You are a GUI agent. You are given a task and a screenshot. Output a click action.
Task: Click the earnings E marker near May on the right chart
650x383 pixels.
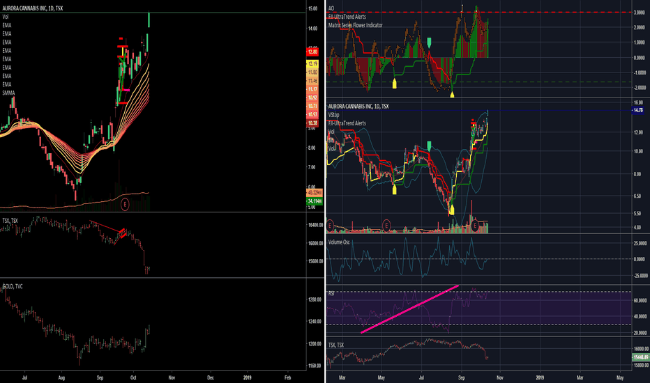[386, 226]
